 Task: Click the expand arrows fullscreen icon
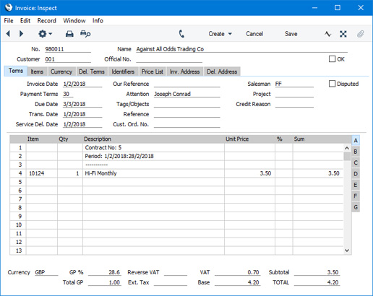pos(343,34)
